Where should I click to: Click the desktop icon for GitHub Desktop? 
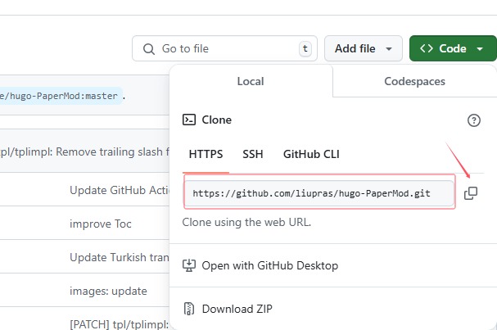(x=188, y=265)
